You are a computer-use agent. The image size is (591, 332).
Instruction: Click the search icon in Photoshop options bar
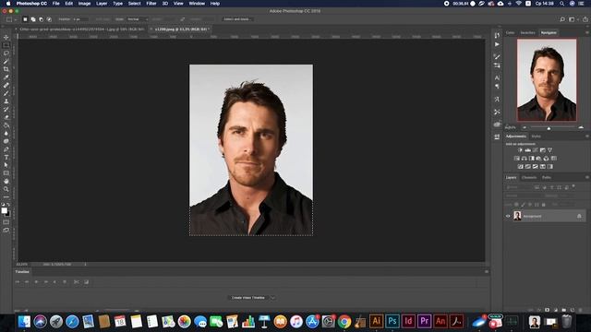coord(562,19)
